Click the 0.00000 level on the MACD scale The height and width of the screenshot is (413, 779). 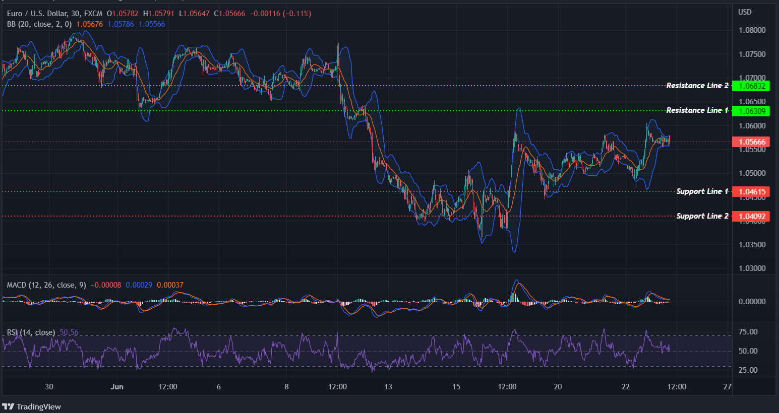pos(752,301)
